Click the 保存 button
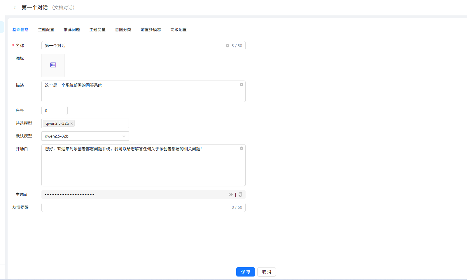Screen dimensions: 467x280 [x=245, y=272]
